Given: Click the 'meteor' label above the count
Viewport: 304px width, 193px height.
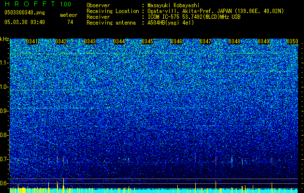Looking at the screenshot, I should [69, 15].
